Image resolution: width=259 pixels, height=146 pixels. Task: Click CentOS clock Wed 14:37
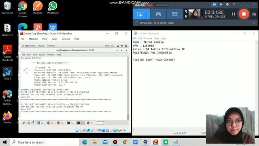110,46
